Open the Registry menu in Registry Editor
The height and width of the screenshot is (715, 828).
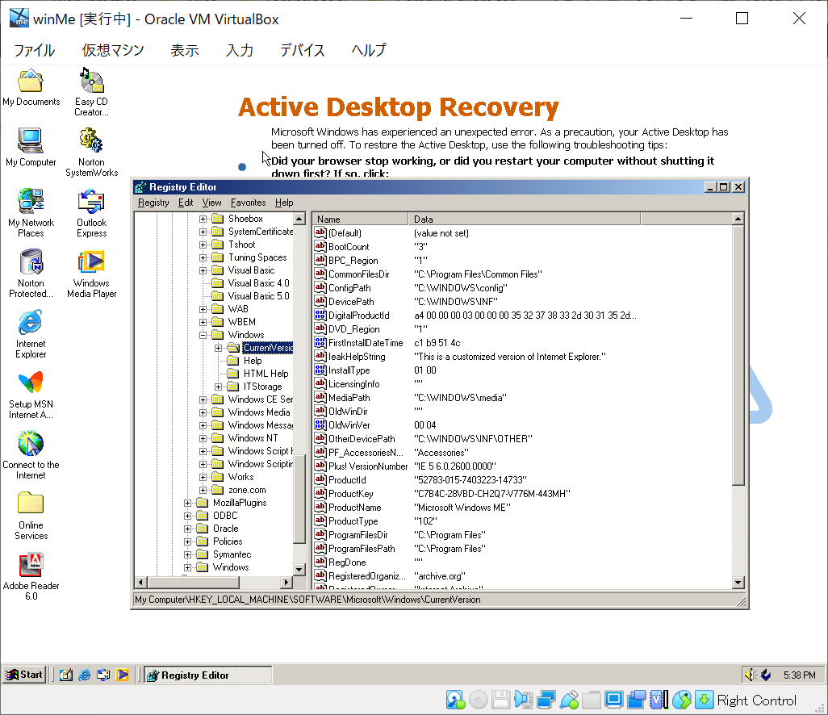(x=153, y=203)
